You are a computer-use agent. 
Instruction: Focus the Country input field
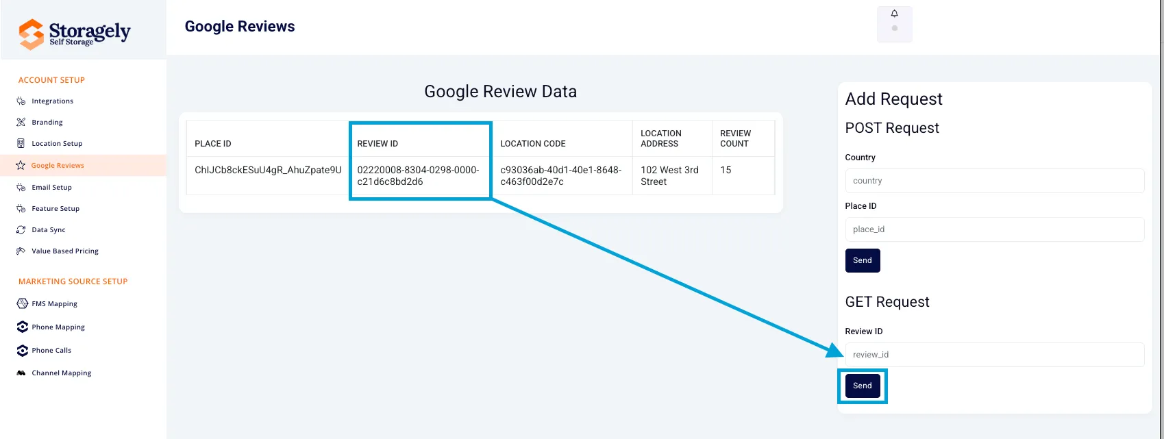995,181
